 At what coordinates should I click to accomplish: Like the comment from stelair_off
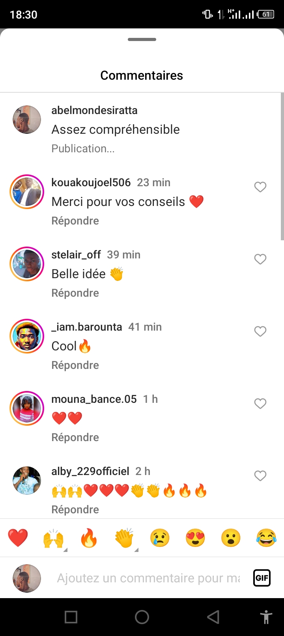(x=260, y=259)
